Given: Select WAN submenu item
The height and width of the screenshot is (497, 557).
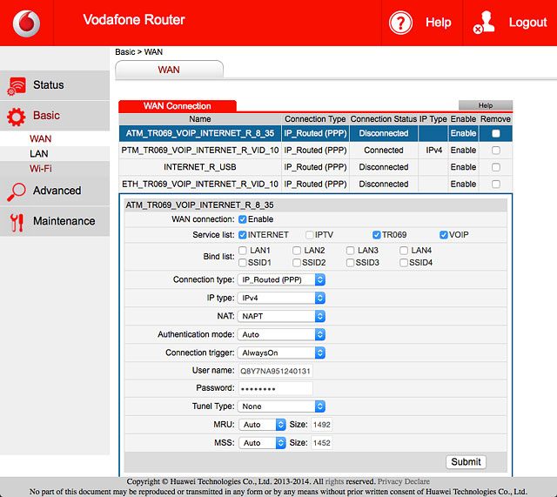Looking at the screenshot, I should [41, 138].
